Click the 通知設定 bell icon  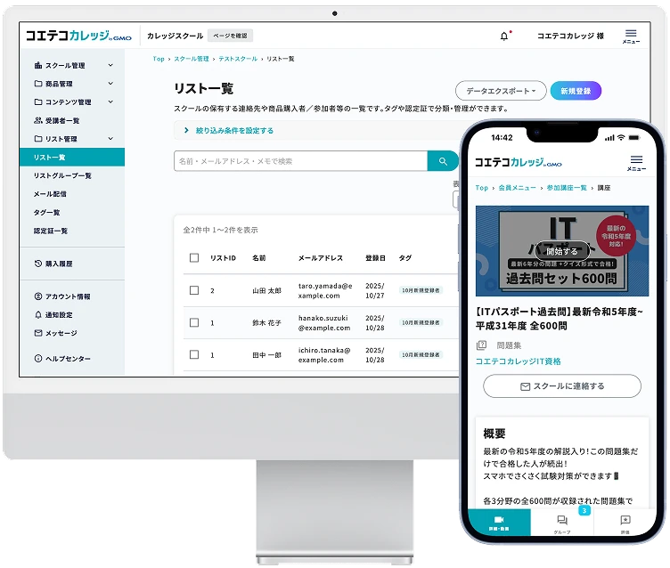point(38,315)
